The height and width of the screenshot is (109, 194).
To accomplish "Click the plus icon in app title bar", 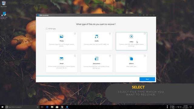I will pos(143,15).
